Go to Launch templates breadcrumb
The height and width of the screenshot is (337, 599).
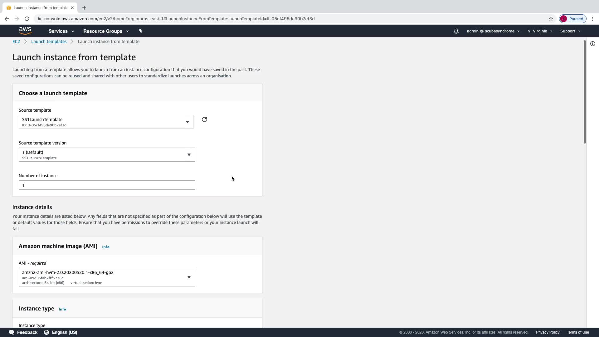click(49, 42)
